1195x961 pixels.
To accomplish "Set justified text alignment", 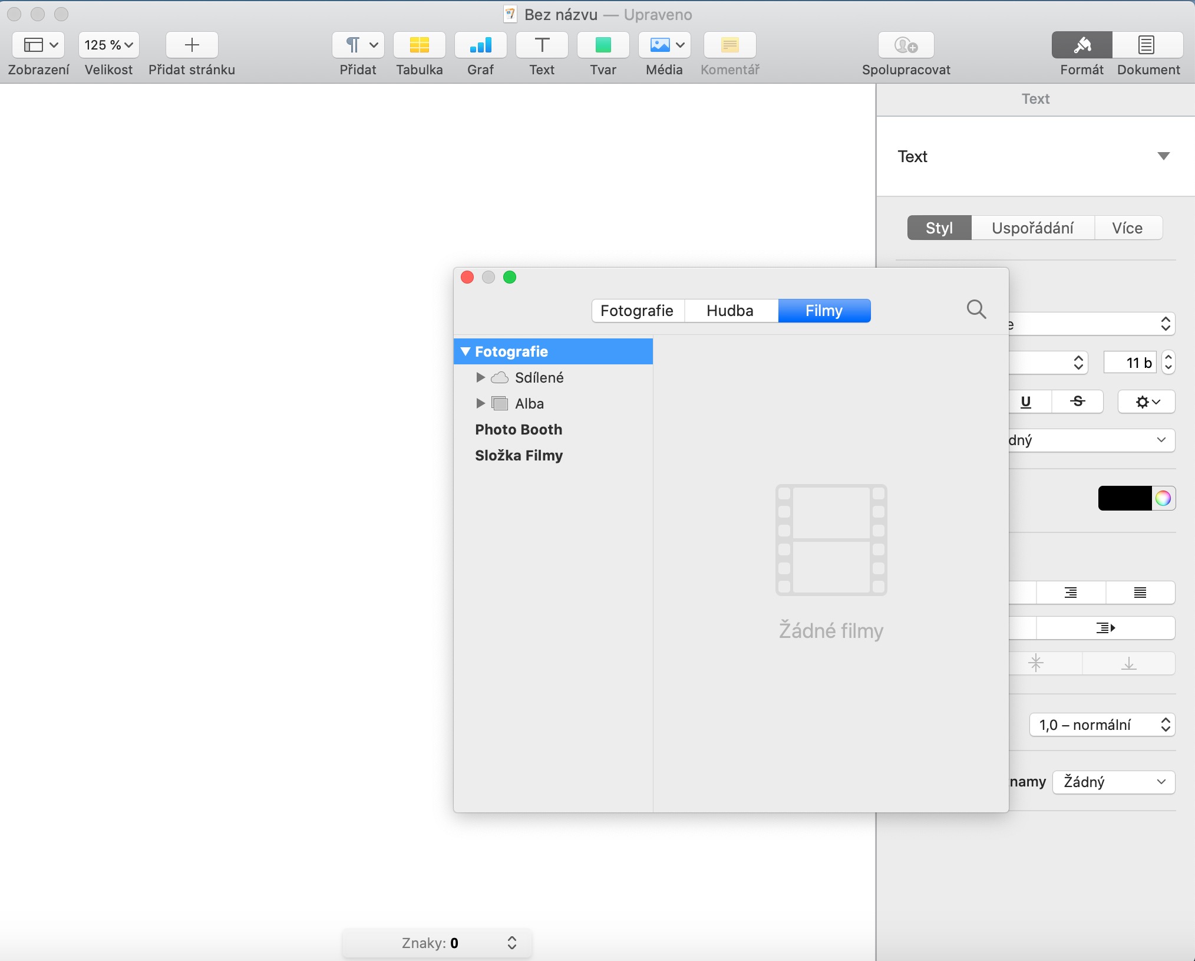I will 1140,593.
